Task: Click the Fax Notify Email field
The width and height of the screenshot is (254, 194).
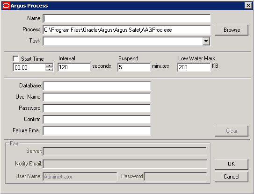Action: point(125,164)
